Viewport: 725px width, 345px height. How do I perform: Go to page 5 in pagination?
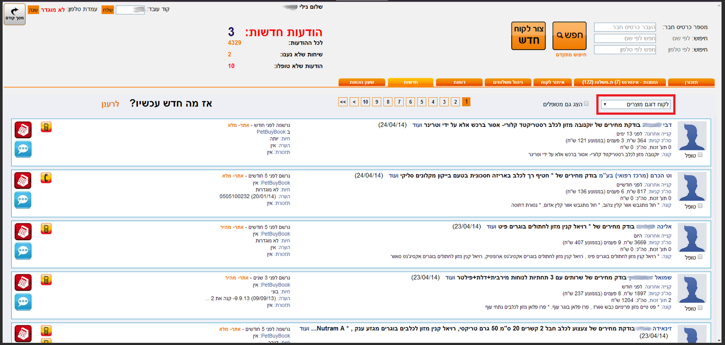click(422, 102)
